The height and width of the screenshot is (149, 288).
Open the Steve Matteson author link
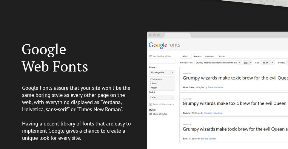click(215, 88)
